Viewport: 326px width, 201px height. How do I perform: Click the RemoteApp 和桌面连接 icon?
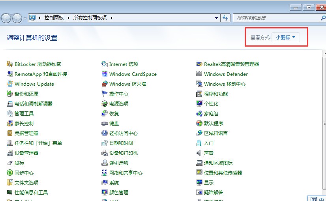pos(9,74)
